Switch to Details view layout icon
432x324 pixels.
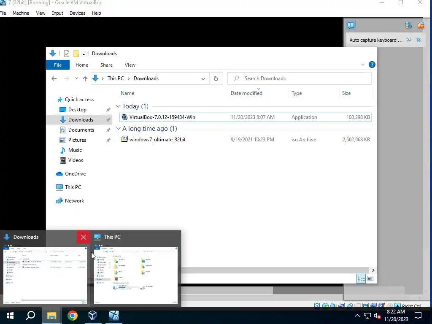click(x=361, y=278)
